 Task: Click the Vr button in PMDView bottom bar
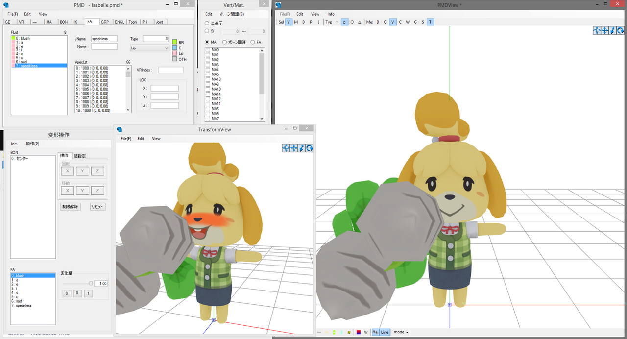[366, 332]
